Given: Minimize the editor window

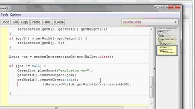Looking at the screenshot, I should tap(158, 7).
